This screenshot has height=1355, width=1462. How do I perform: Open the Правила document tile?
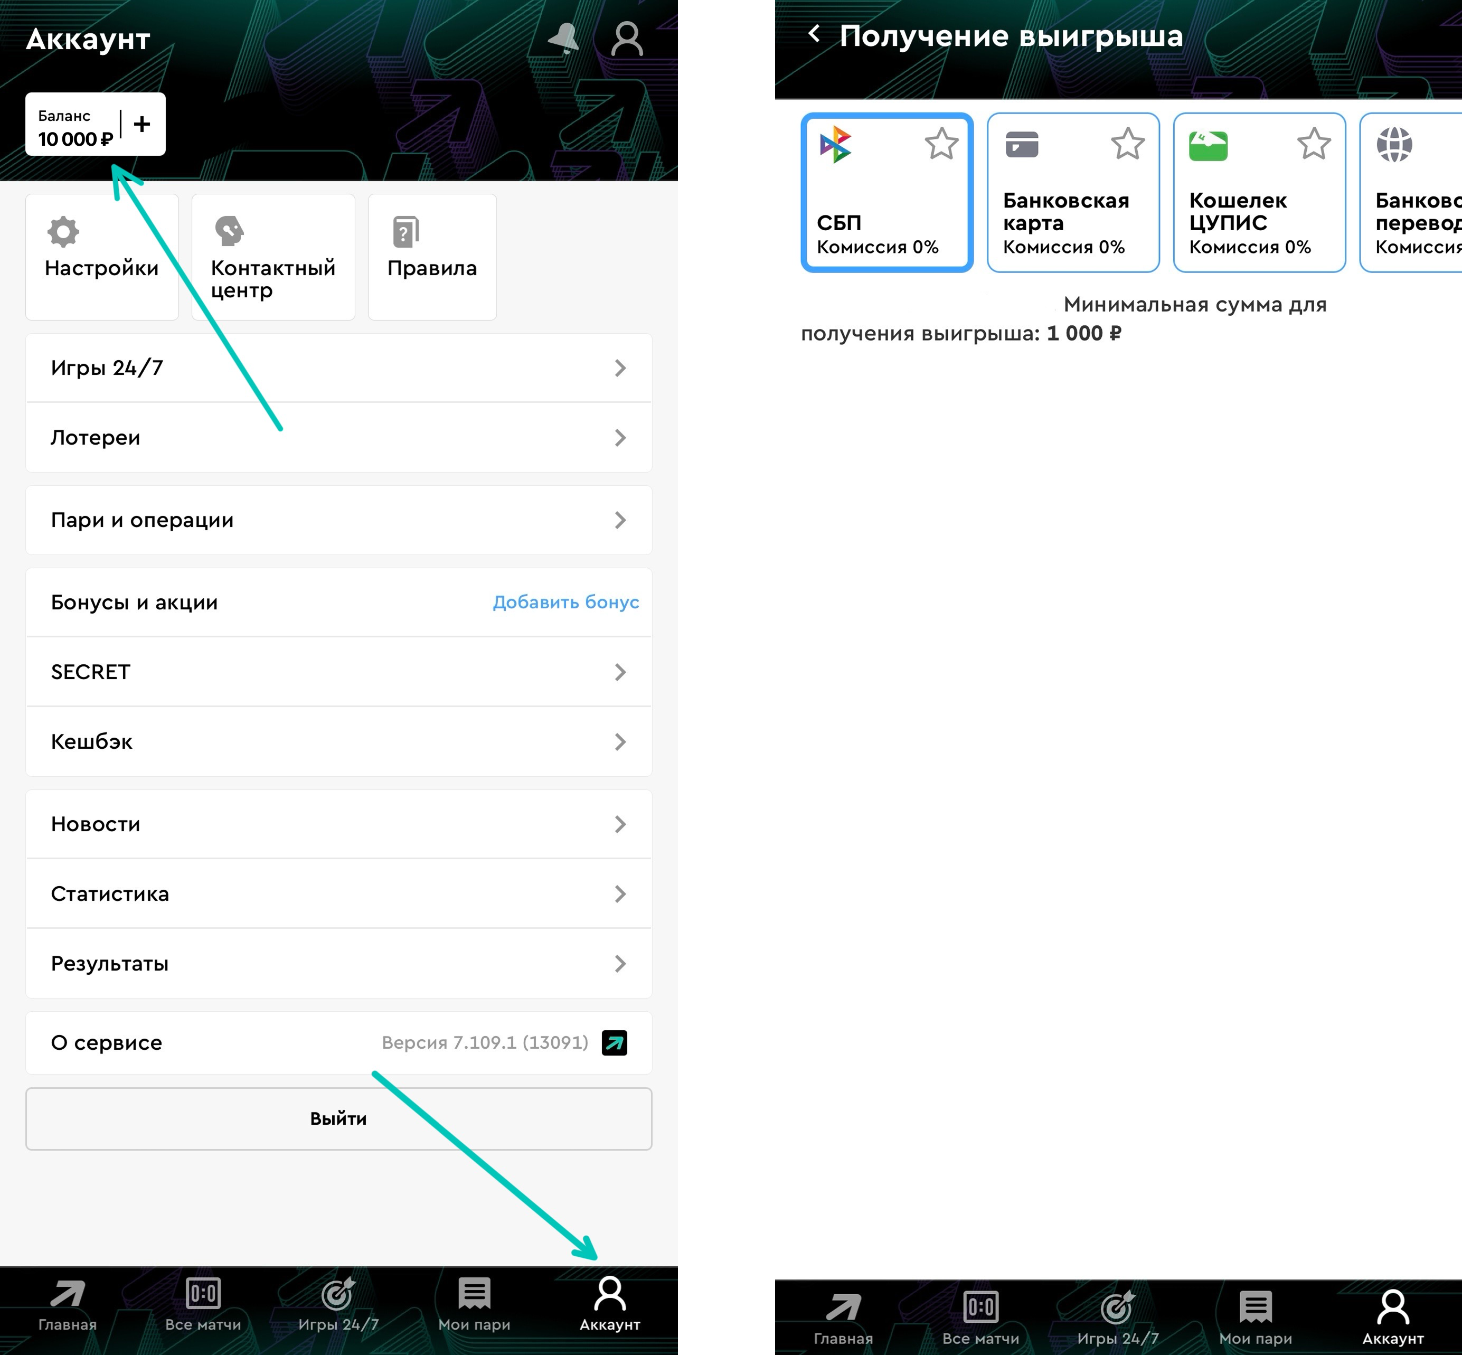[432, 256]
